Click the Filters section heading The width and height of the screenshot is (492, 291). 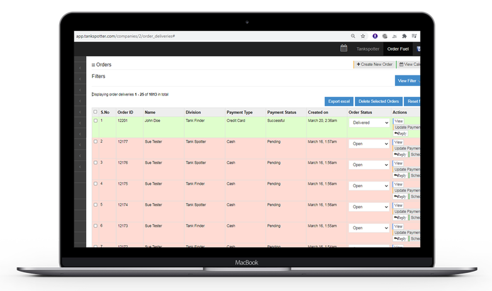[x=98, y=76]
